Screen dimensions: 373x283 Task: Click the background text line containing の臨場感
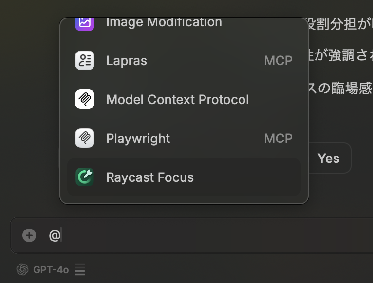click(x=340, y=88)
